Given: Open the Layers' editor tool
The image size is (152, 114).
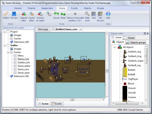Looking at the screenshot, I should (x=32, y=17).
